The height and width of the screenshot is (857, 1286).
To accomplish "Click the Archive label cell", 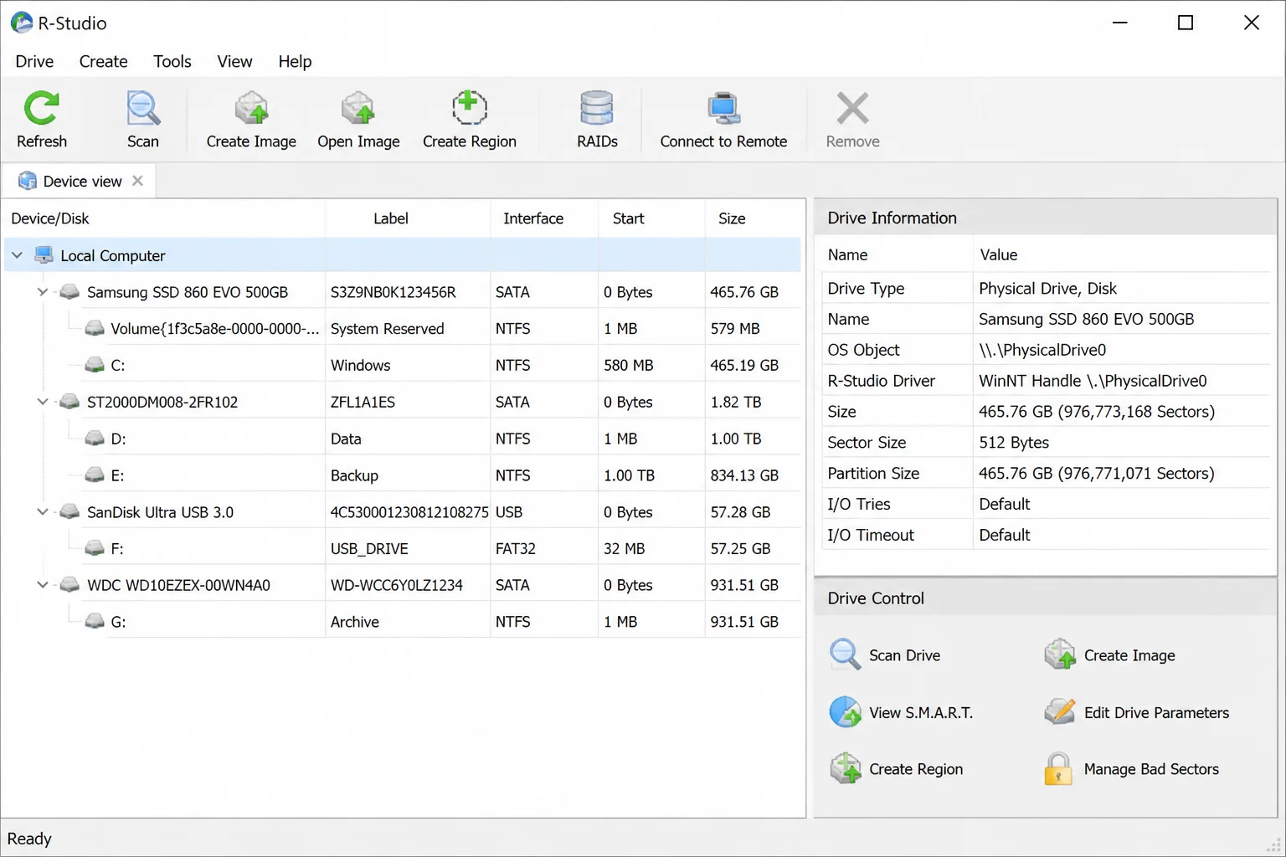I will pos(354,622).
